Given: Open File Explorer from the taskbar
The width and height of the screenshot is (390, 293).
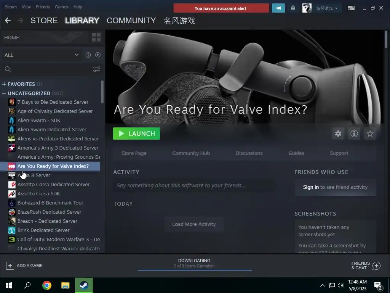Looking at the screenshot, I should pyautogui.click(x=66, y=285).
